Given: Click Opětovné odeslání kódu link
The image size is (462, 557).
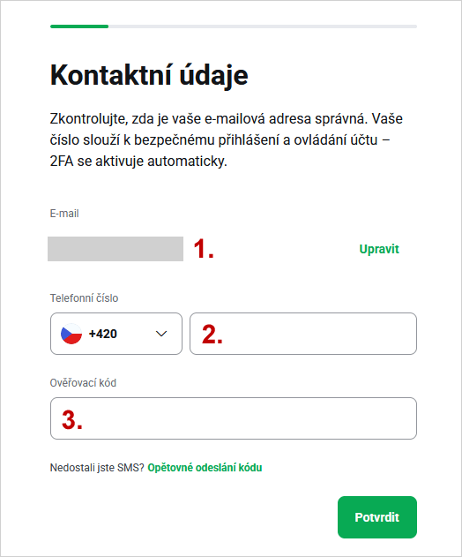Looking at the screenshot, I should [x=205, y=468].
